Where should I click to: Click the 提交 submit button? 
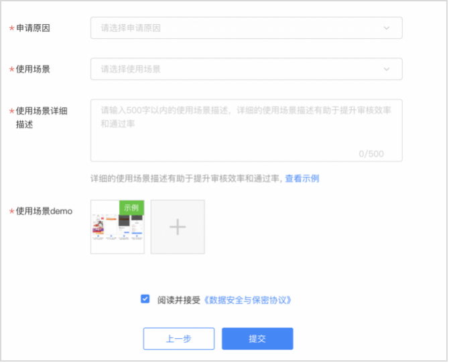point(257,339)
